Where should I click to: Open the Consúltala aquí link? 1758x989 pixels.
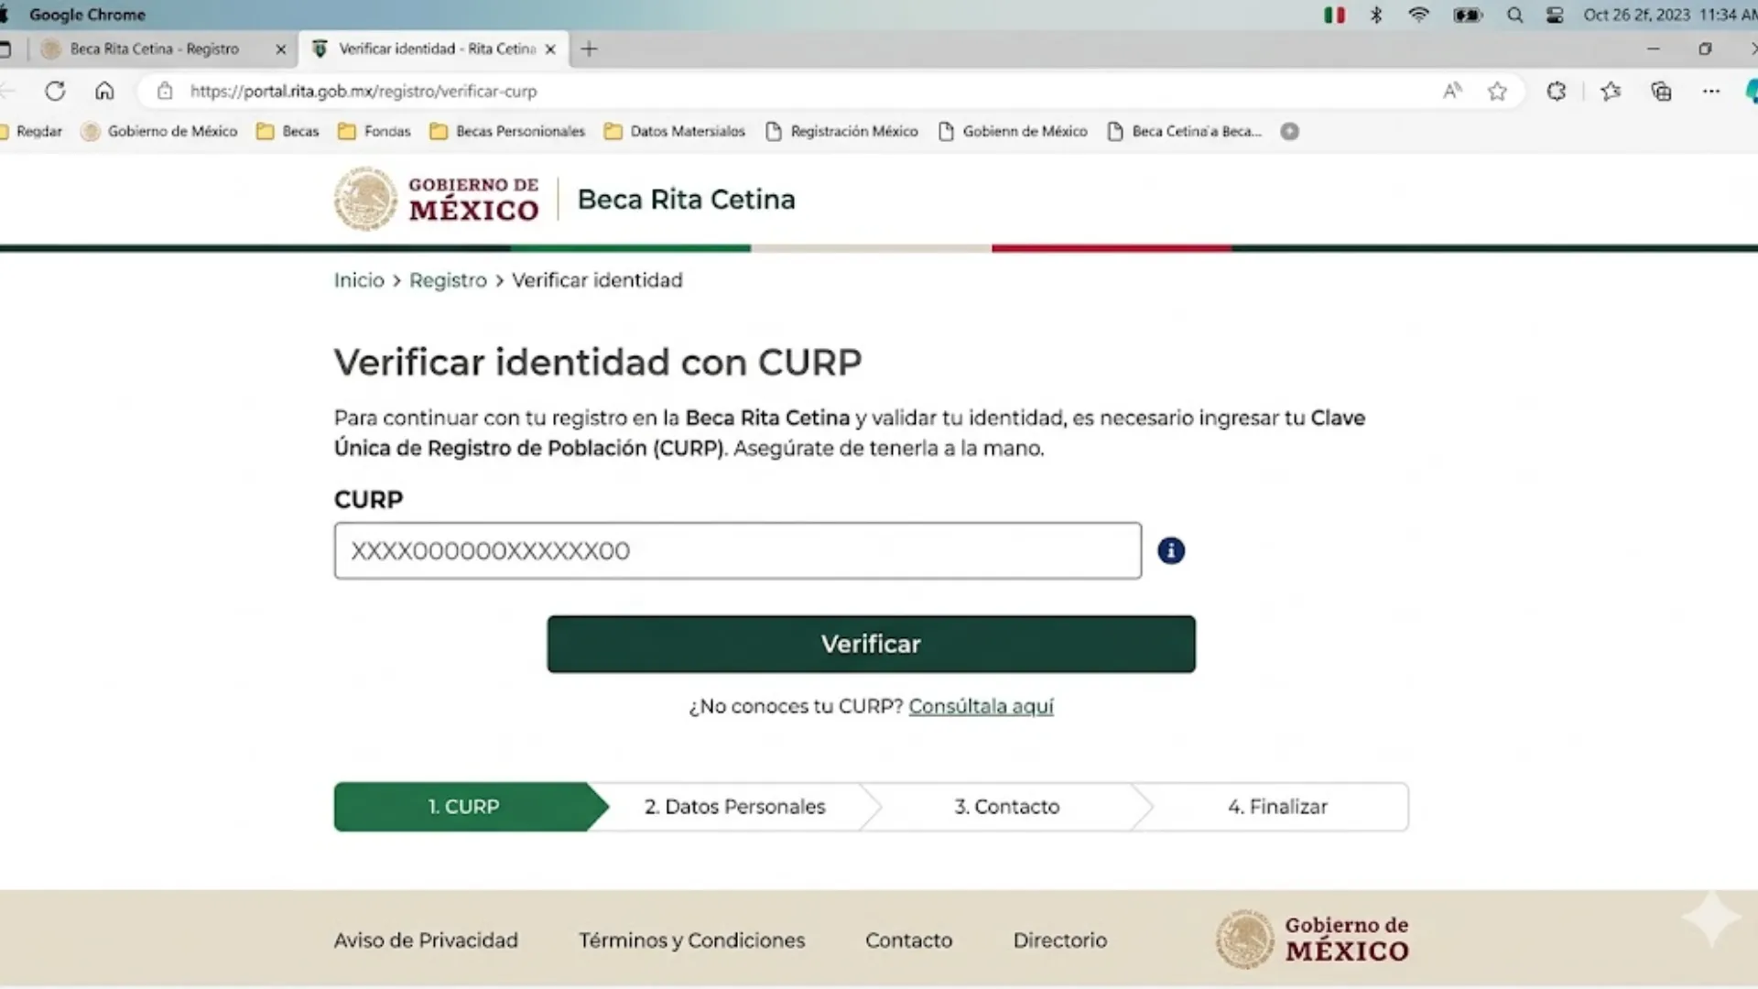click(x=981, y=706)
